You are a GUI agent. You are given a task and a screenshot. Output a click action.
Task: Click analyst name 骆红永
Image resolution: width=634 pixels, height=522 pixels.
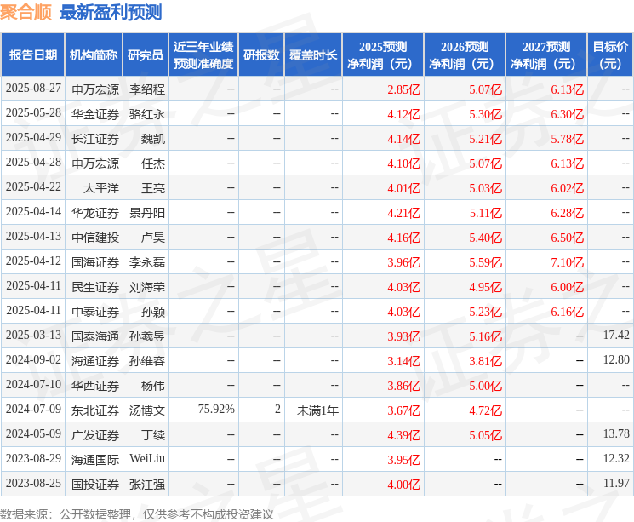(x=147, y=114)
